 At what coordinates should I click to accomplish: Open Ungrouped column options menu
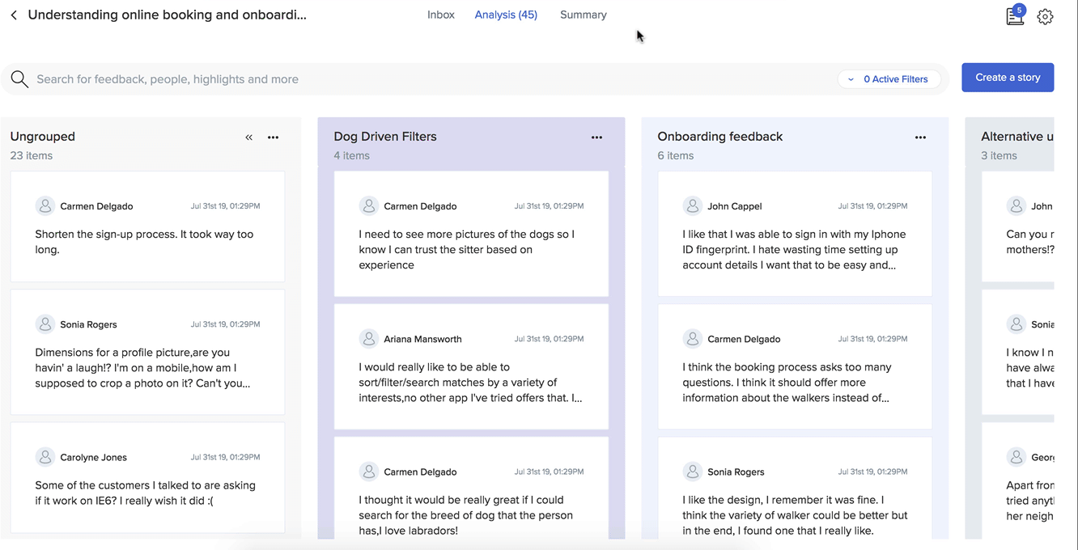coord(273,137)
